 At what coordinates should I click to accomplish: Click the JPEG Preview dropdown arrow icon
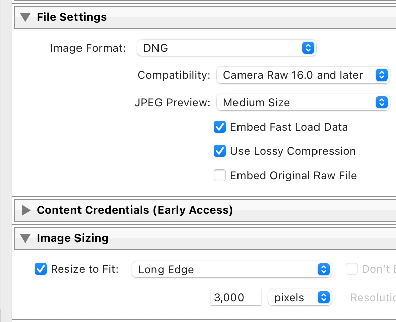pos(382,103)
